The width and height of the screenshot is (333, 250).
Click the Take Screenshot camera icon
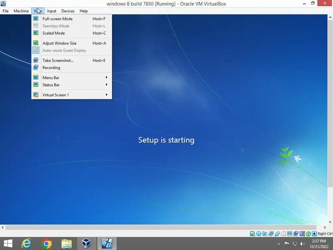[x=36, y=60]
